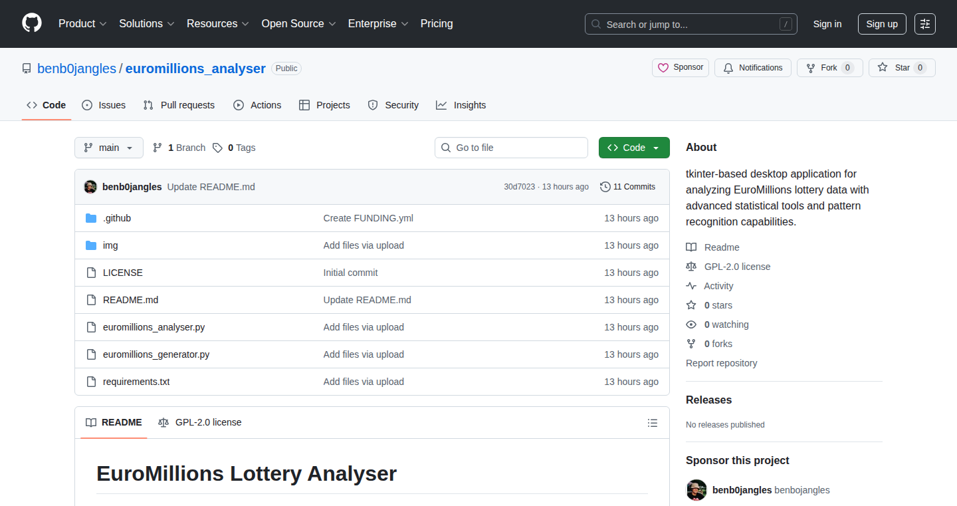This screenshot has width=957, height=506.
Task: Go to the Pricing page
Action: [x=437, y=24]
